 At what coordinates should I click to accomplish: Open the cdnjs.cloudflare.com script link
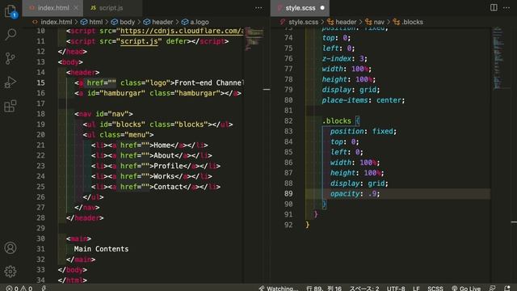coord(182,31)
